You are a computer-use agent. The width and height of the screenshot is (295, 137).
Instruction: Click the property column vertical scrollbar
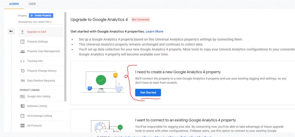(65, 57)
